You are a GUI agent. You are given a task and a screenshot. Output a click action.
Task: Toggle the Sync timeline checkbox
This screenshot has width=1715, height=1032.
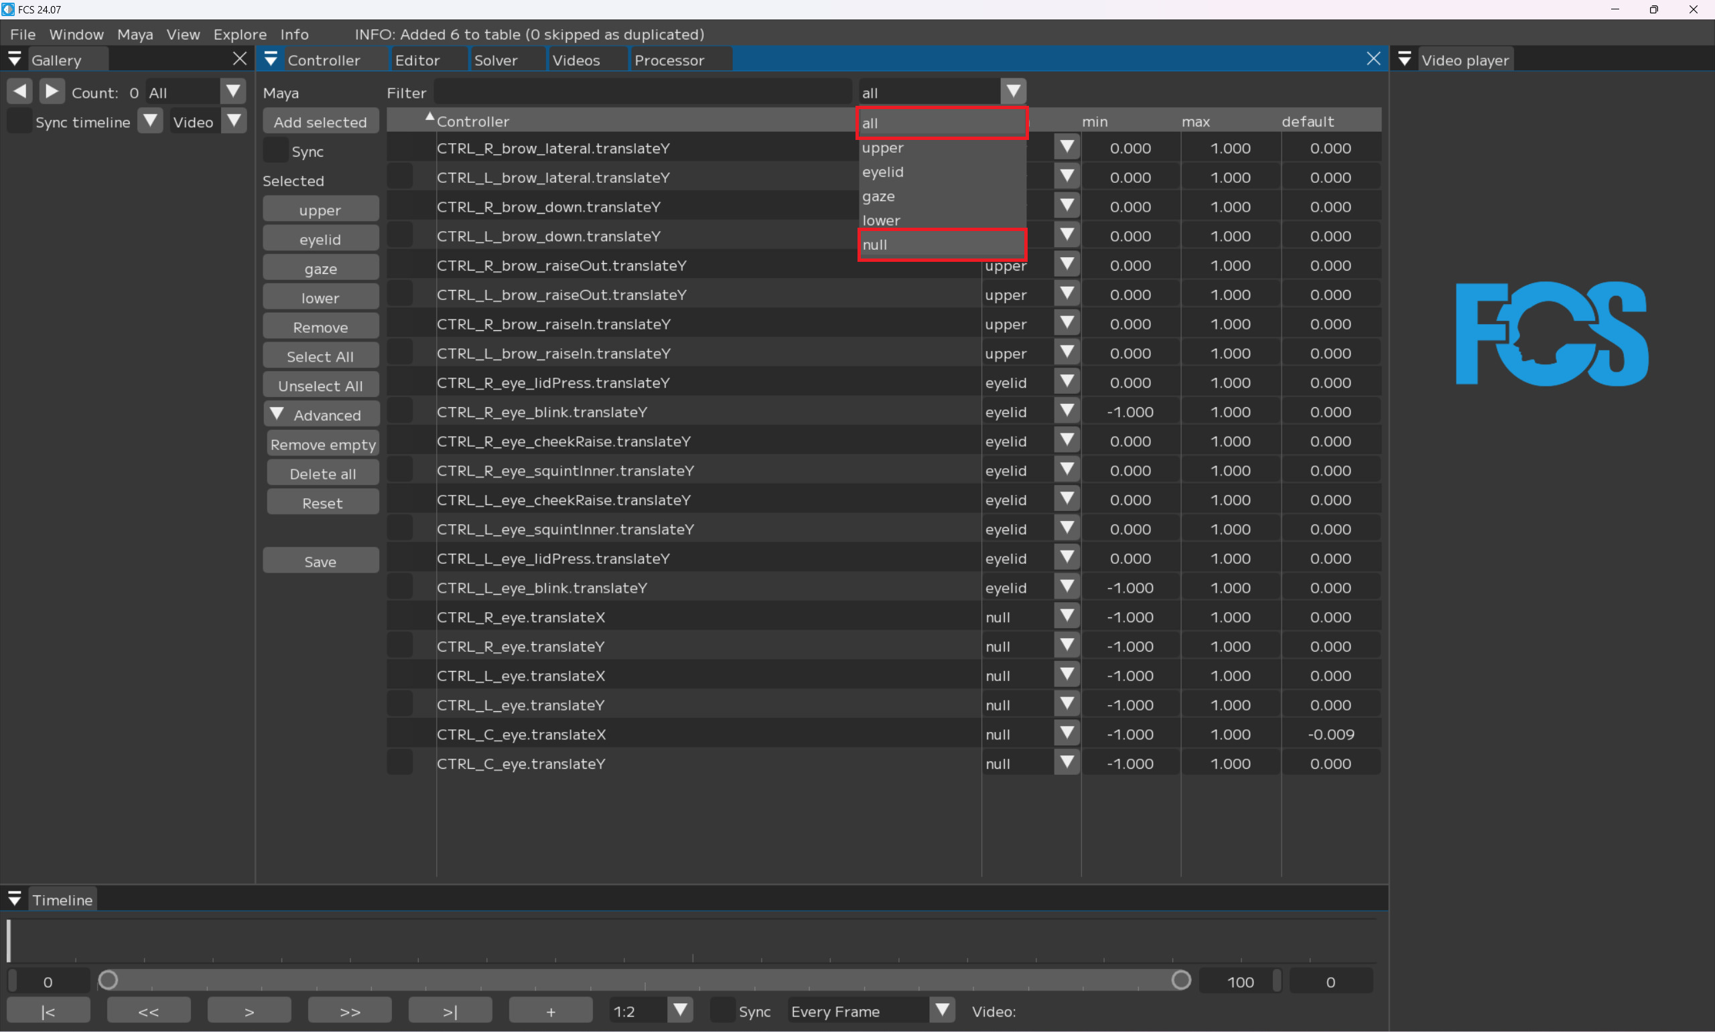coord(19,122)
